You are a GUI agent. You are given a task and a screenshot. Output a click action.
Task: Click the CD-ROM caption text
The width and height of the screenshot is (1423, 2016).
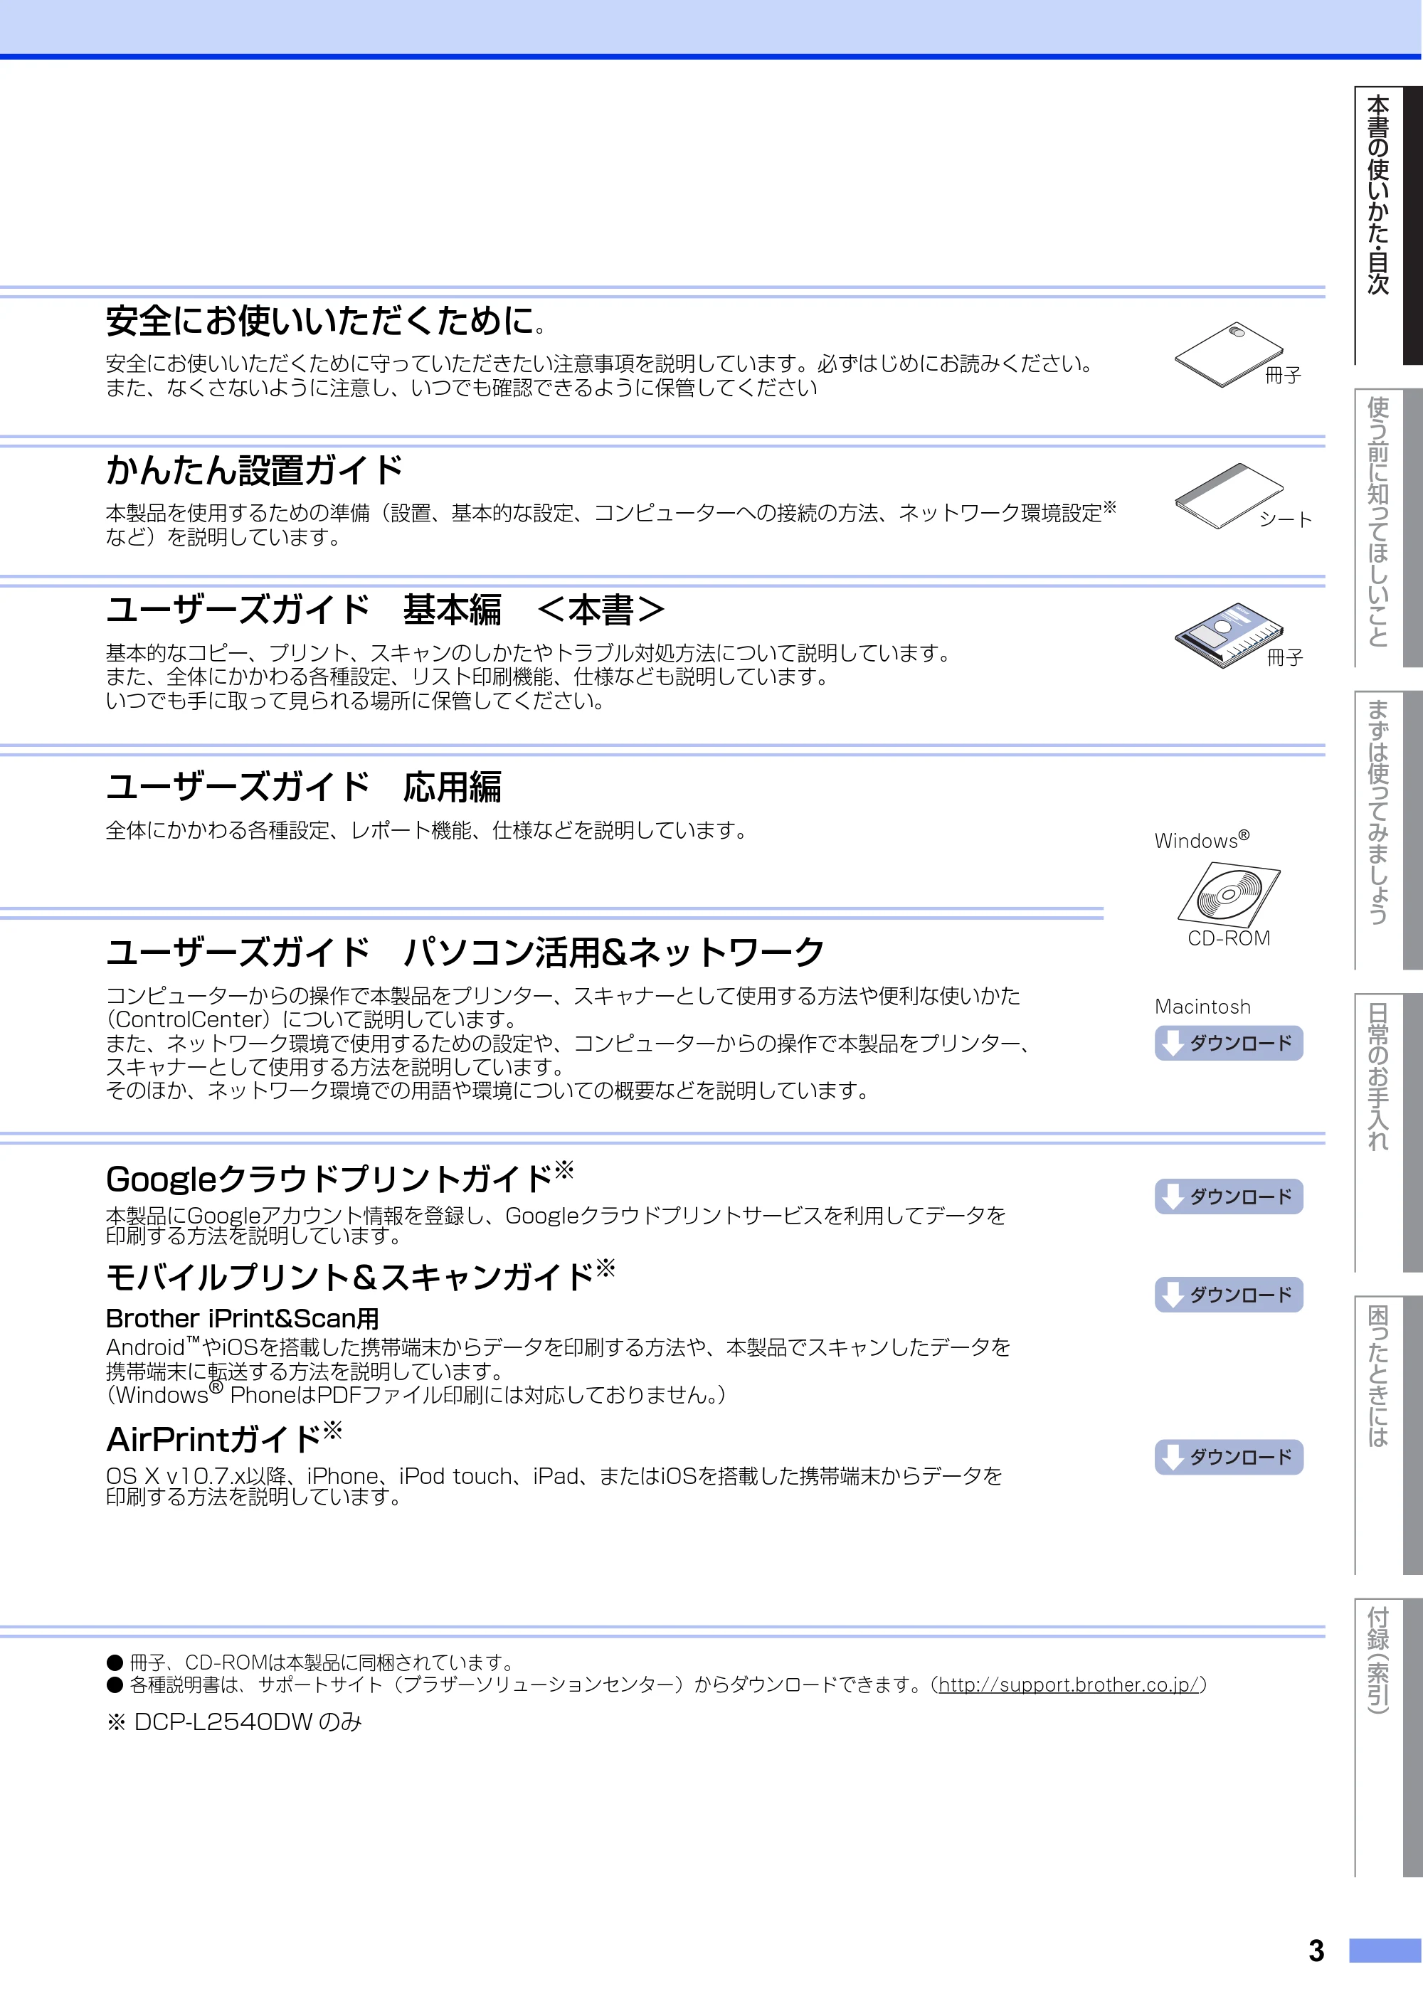tap(1229, 938)
